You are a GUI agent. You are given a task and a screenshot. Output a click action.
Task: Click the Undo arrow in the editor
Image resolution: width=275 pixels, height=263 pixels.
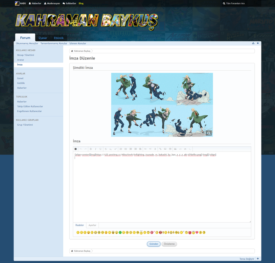81,149
